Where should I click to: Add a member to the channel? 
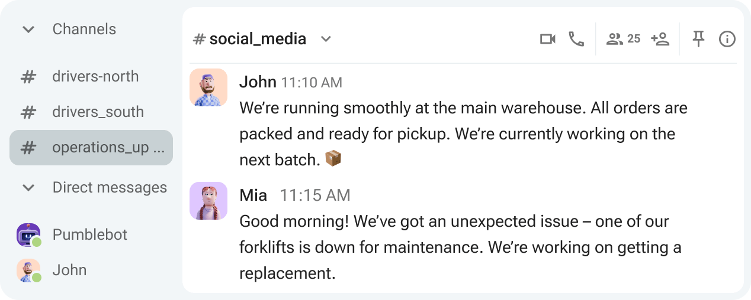(660, 39)
